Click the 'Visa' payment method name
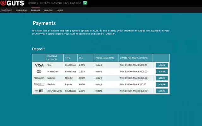This screenshot has height=126, width=202. click(49, 65)
